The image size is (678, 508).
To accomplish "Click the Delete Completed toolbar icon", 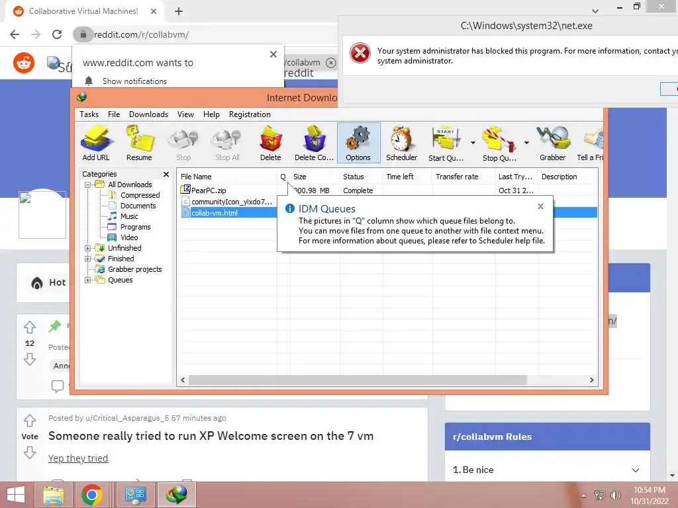I will 315,143.
